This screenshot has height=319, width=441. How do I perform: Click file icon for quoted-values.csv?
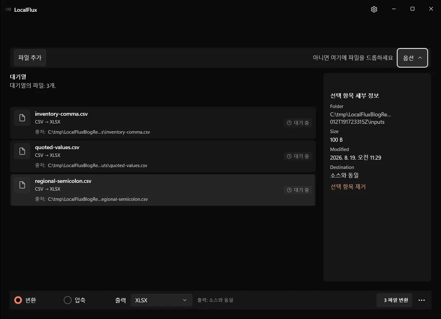22,151
